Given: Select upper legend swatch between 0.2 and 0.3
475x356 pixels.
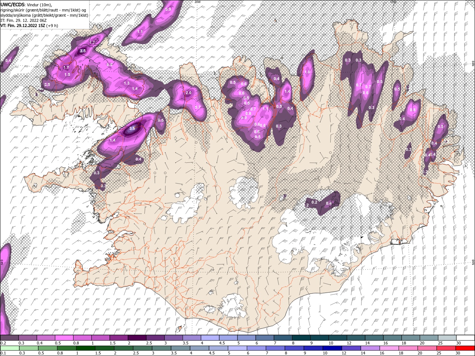Looking at the screenshot, I should point(9,338).
